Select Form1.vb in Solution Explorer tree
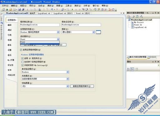 [x=138, y=25]
